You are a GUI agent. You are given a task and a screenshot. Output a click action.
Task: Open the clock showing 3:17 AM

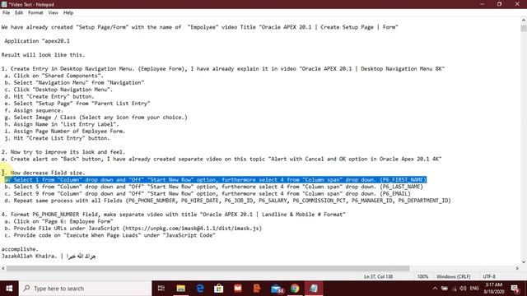click(x=494, y=289)
